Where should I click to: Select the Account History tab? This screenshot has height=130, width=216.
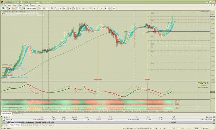[x=15, y=125]
